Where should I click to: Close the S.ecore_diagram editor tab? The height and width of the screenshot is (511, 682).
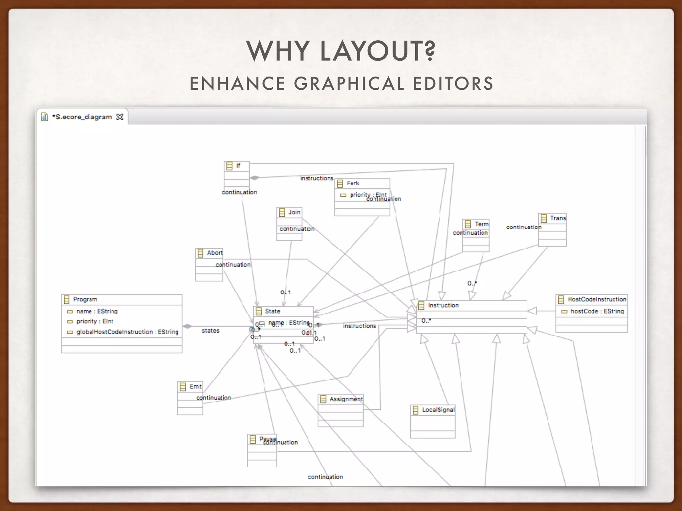[x=120, y=117]
